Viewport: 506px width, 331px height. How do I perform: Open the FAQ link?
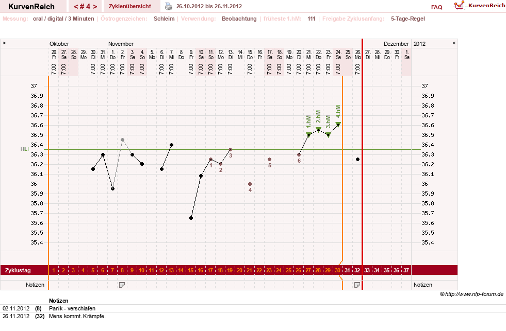point(436,7)
